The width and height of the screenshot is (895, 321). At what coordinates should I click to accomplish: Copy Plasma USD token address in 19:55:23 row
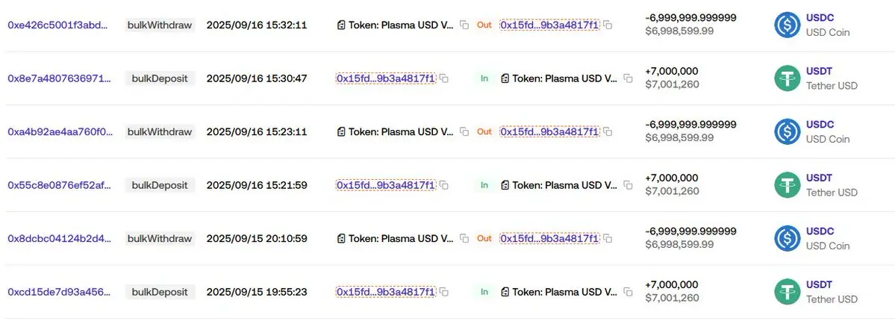pyautogui.click(x=628, y=292)
